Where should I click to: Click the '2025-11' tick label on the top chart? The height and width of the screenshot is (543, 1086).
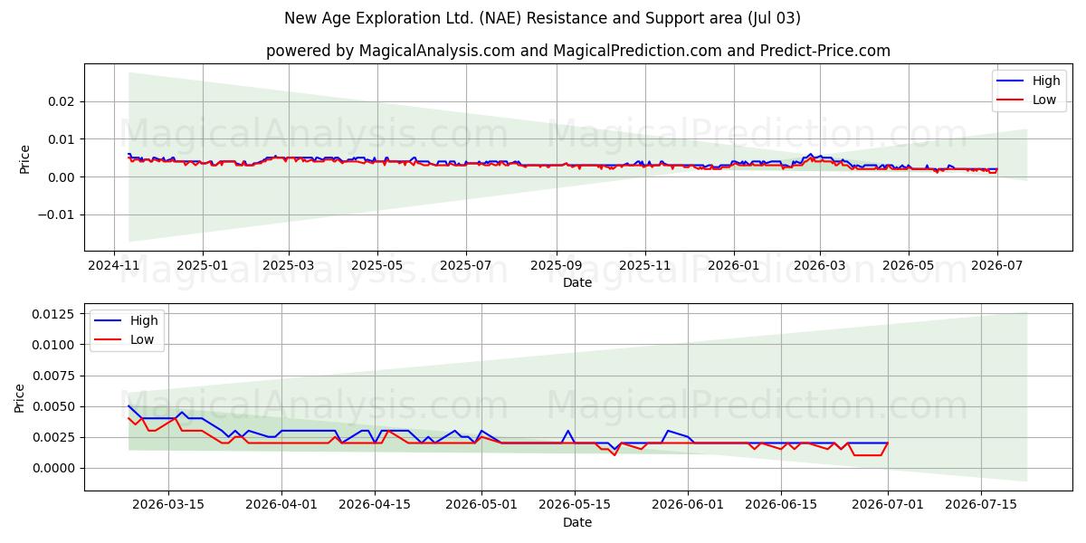(x=645, y=265)
